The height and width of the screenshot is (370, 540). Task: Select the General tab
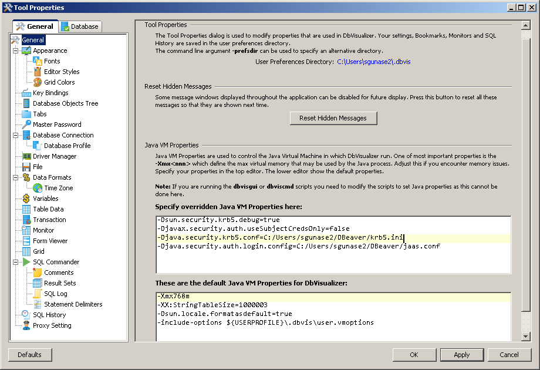coord(35,26)
